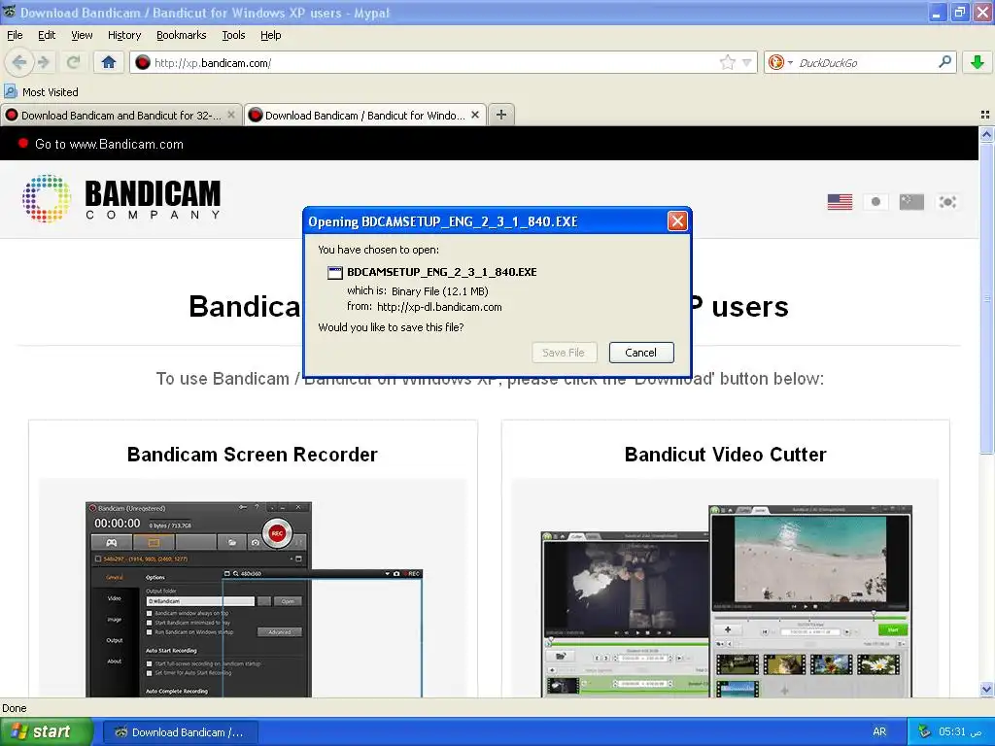Close the Opening BDCAMSETUP dialog
This screenshot has width=995, height=746.
coord(677,221)
